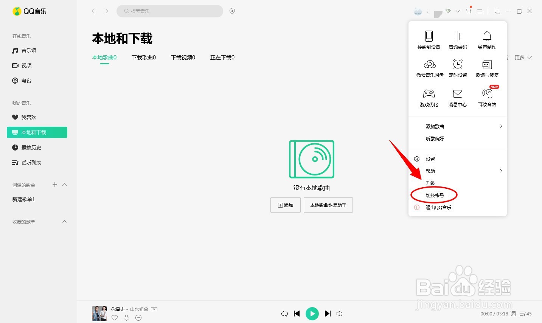Click the 本地歌曲恢复助手 recovery button
The height and width of the screenshot is (323, 542).
pyautogui.click(x=328, y=205)
